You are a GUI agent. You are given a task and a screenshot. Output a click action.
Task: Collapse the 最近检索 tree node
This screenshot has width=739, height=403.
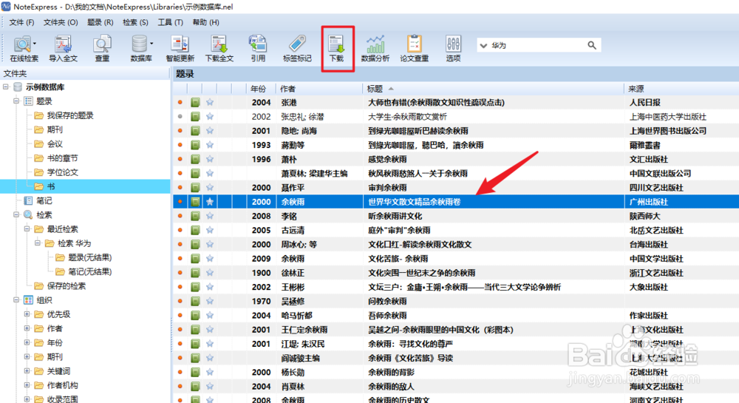(27, 229)
